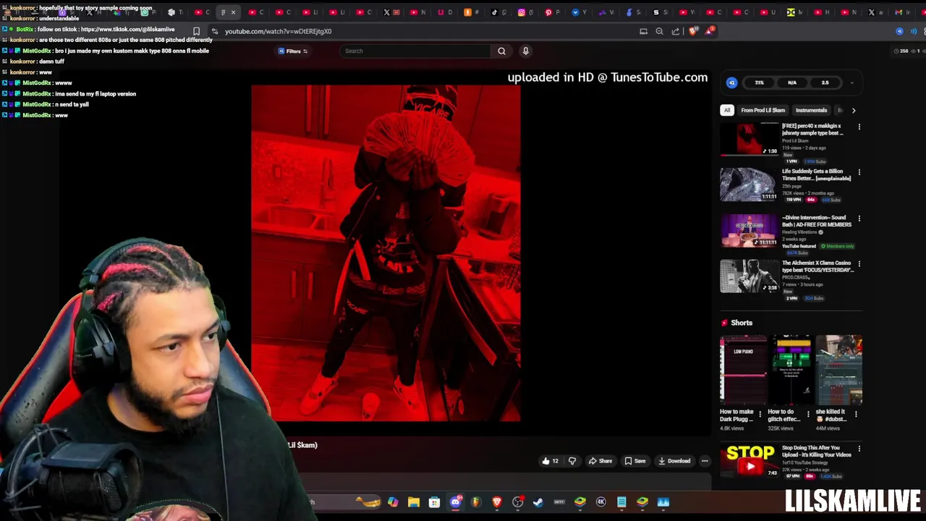Open File Explorer from the taskbar

[414, 502]
